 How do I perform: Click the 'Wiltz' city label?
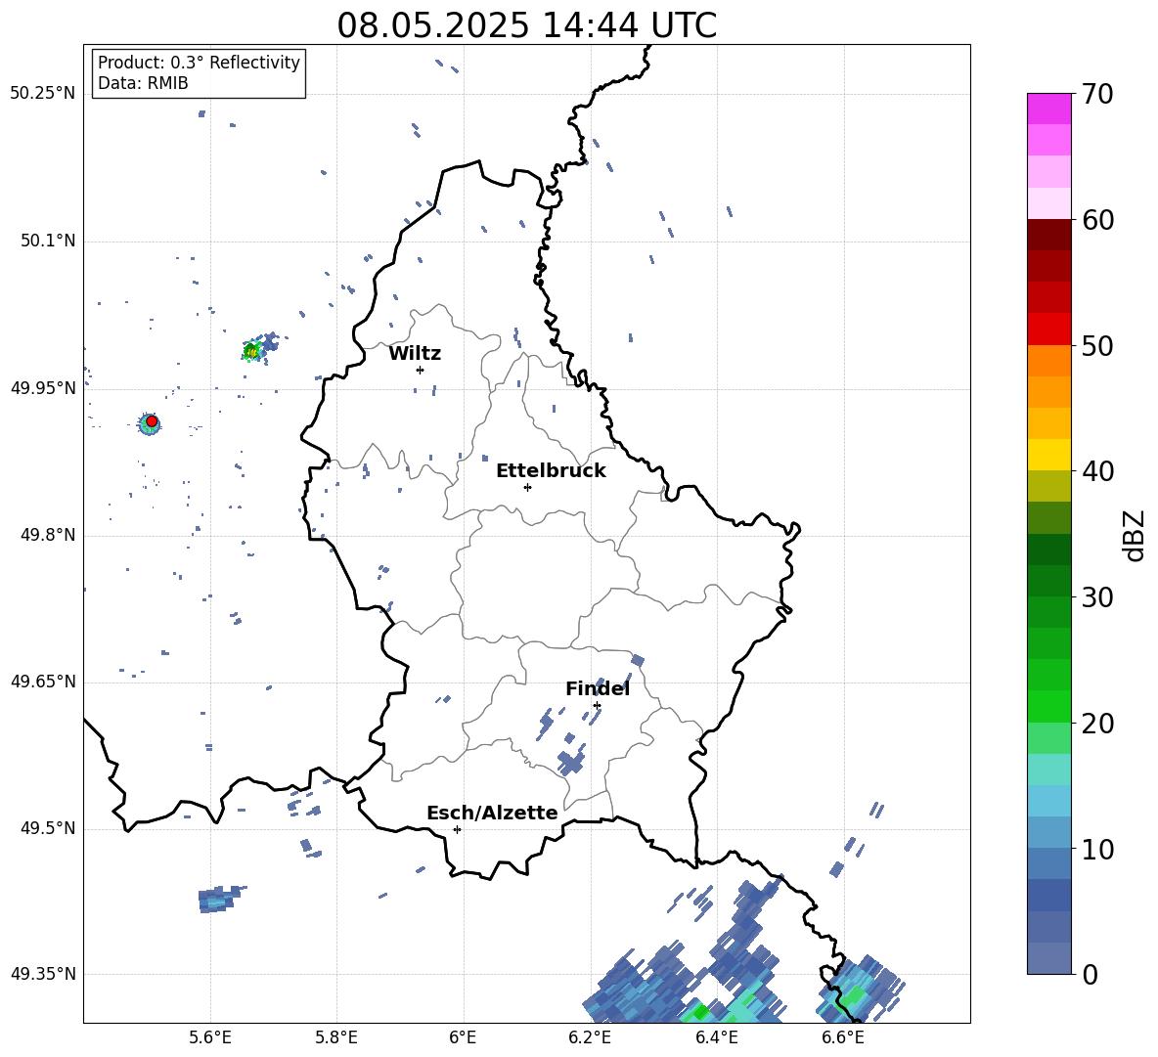point(415,354)
